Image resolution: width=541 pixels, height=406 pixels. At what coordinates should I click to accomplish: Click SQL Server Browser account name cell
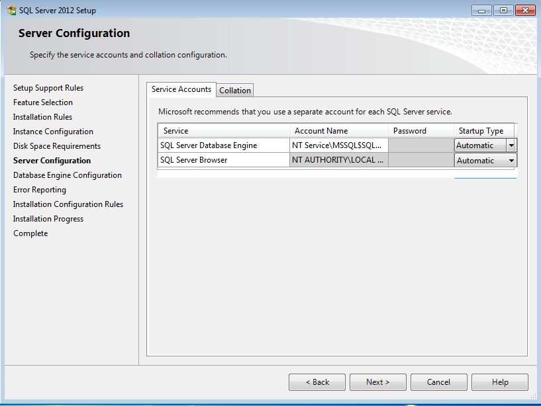coord(338,161)
